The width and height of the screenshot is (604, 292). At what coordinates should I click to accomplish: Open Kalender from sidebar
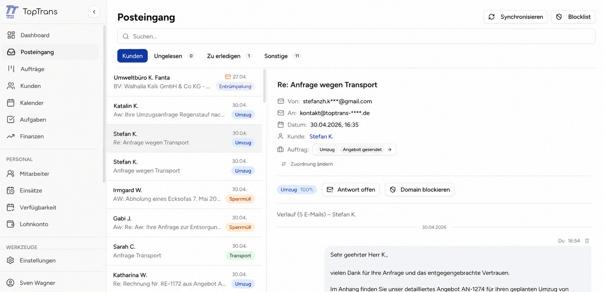pyautogui.click(x=50, y=103)
